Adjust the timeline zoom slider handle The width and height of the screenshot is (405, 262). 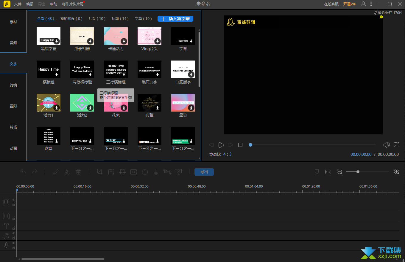pyautogui.click(x=358, y=172)
